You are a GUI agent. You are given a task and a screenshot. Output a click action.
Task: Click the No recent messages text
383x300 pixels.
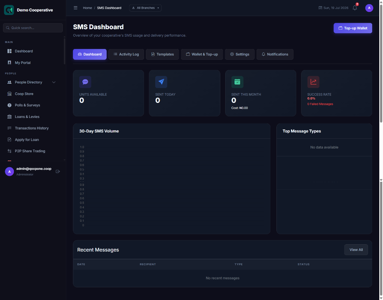coord(223,278)
